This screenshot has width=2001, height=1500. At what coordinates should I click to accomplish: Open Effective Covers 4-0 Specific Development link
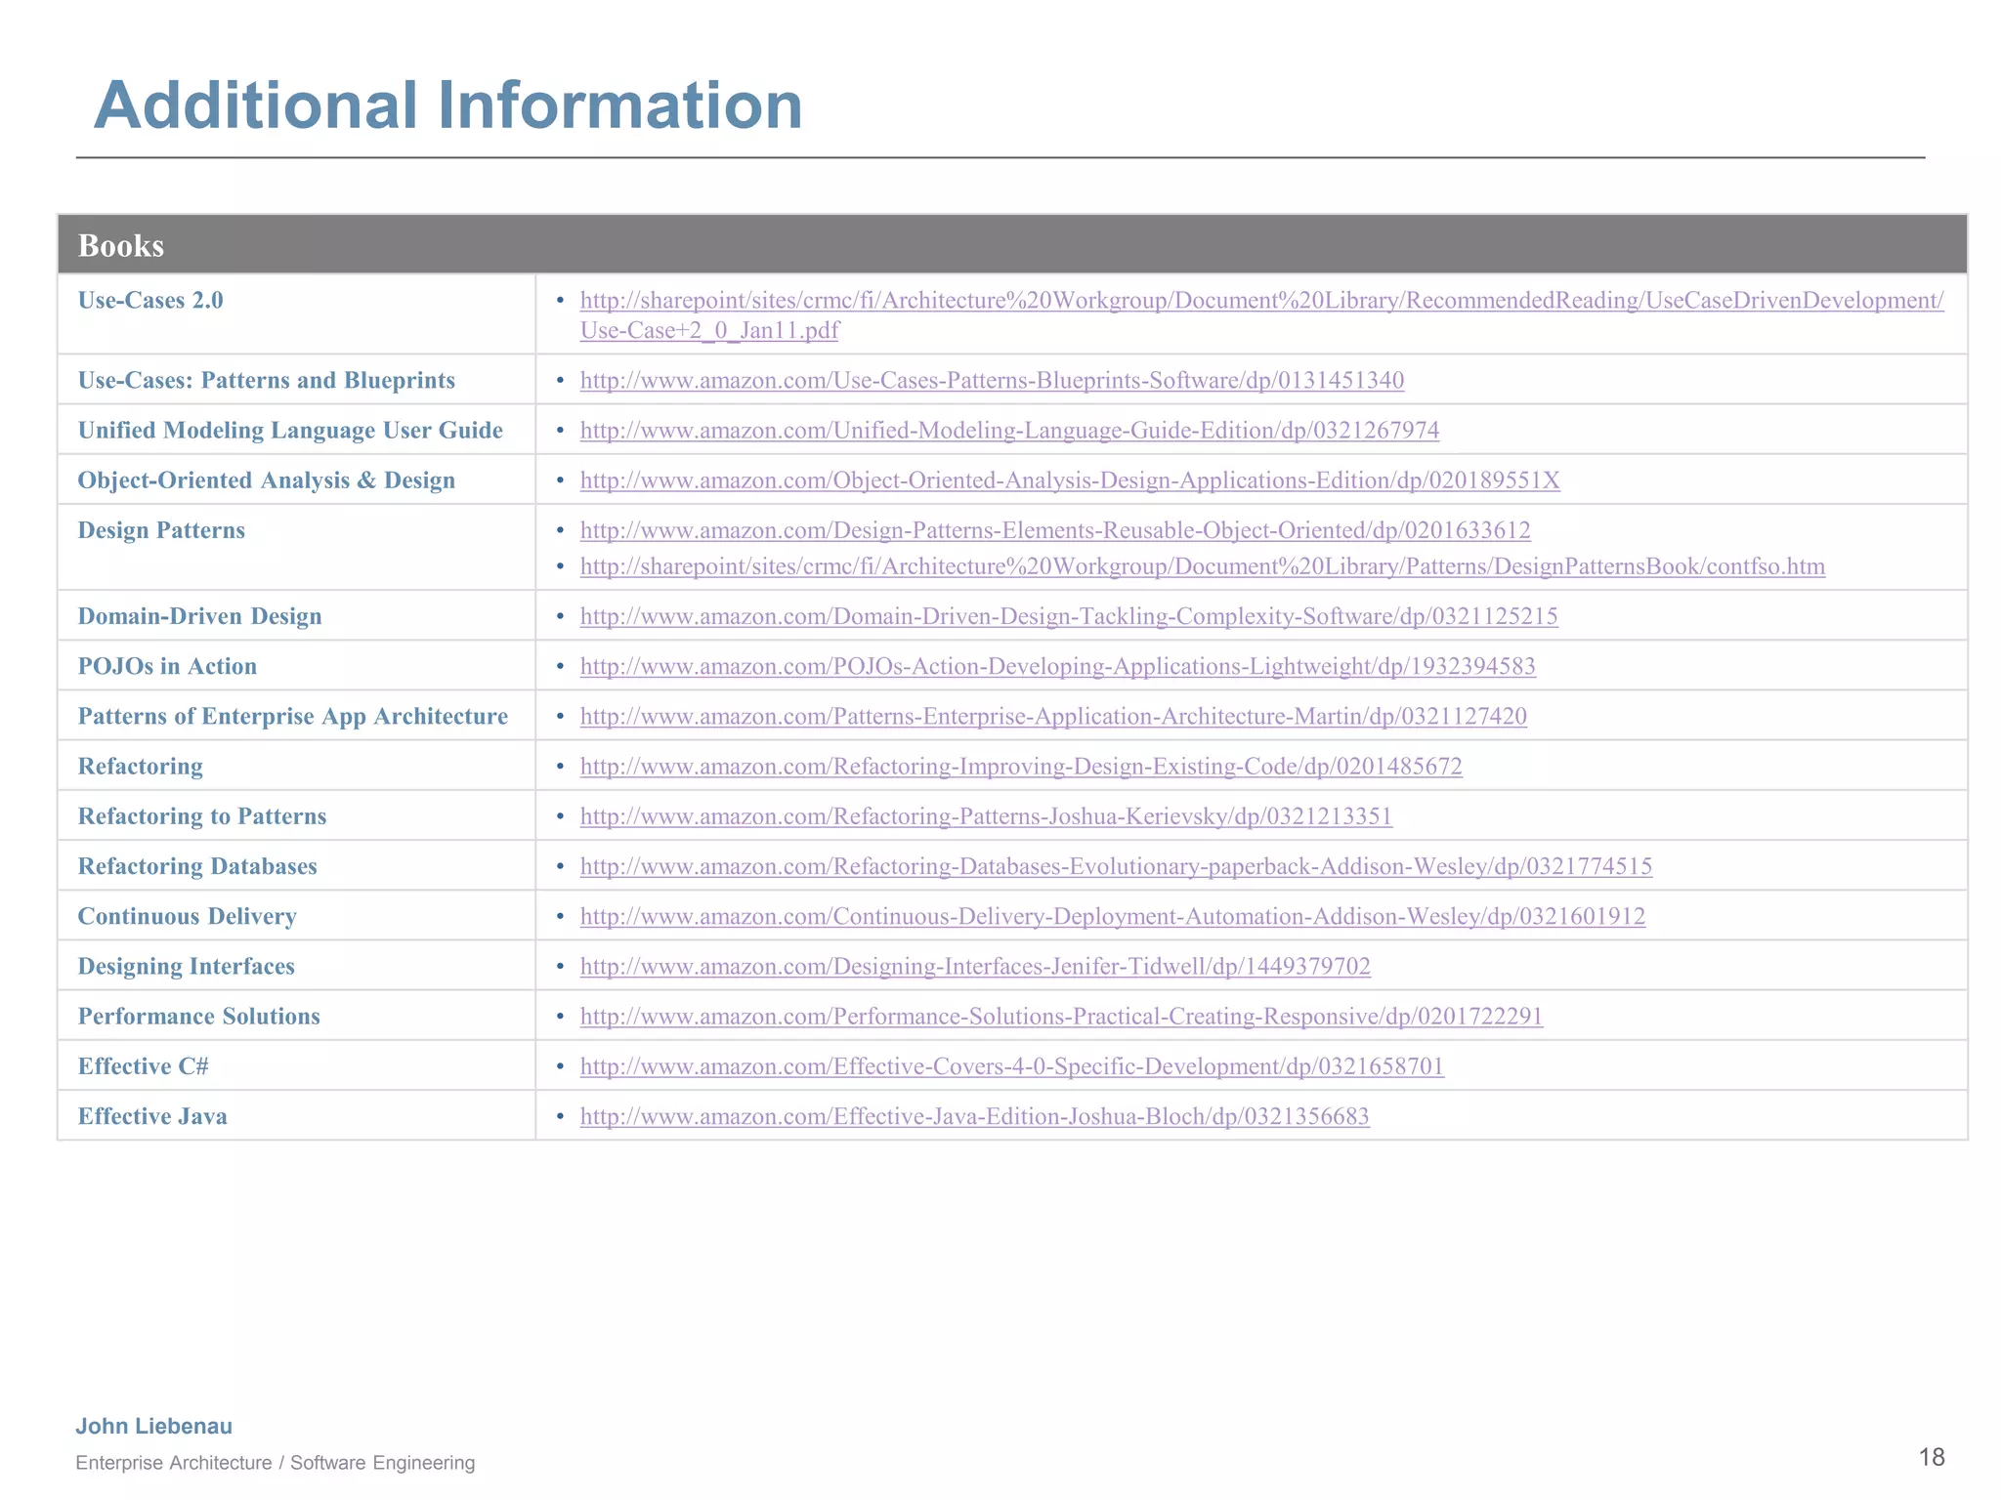tap(1012, 1066)
